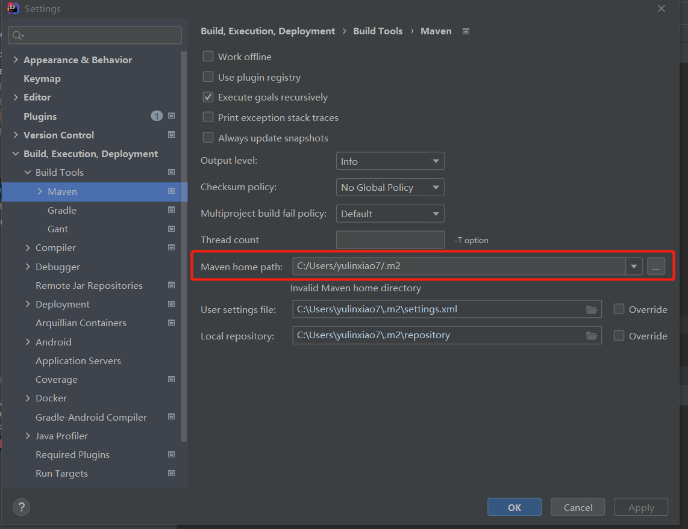Expand the Maven node arrow
The height and width of the screenshot is (529, 688).
40,191
